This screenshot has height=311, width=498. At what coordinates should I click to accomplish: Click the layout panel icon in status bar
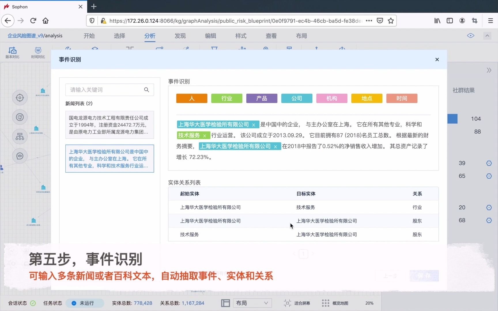click(225, 303)
